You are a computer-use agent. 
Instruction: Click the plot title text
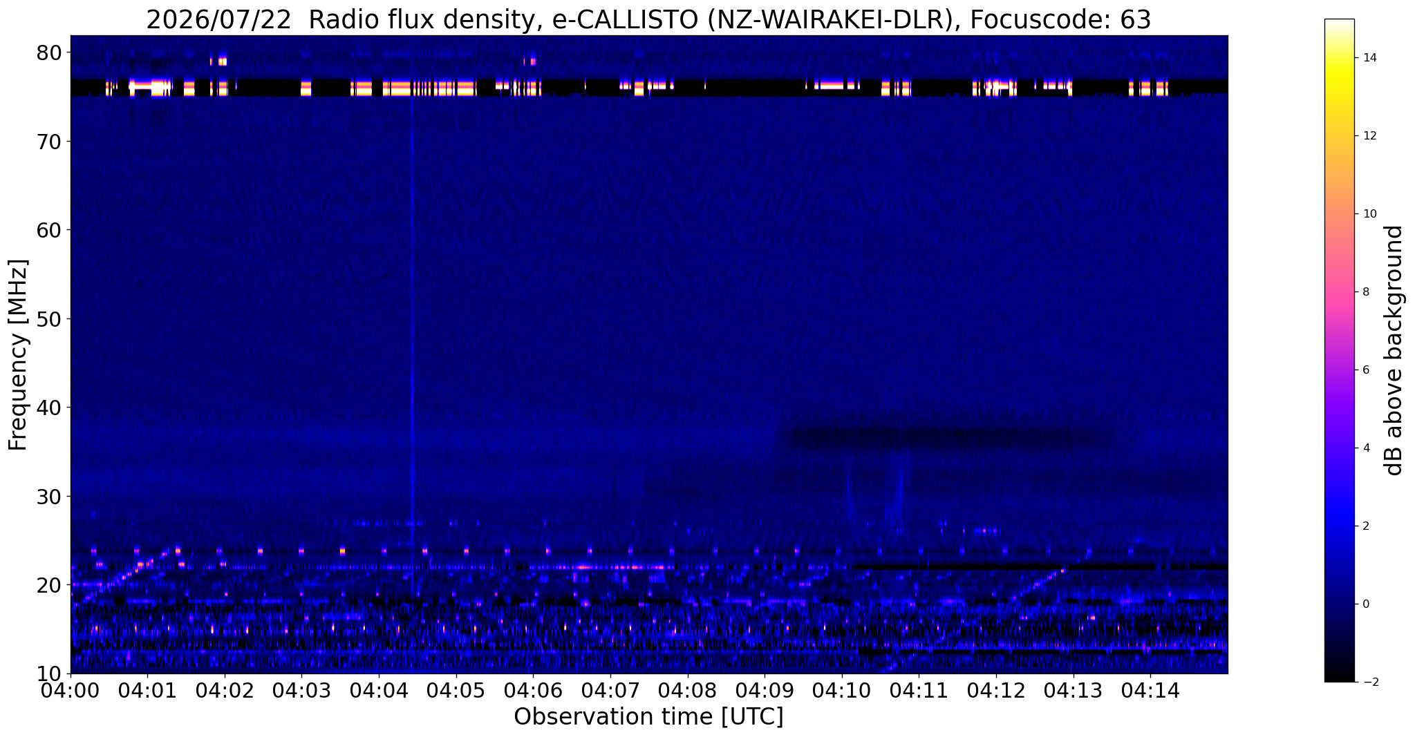point(648,19)
